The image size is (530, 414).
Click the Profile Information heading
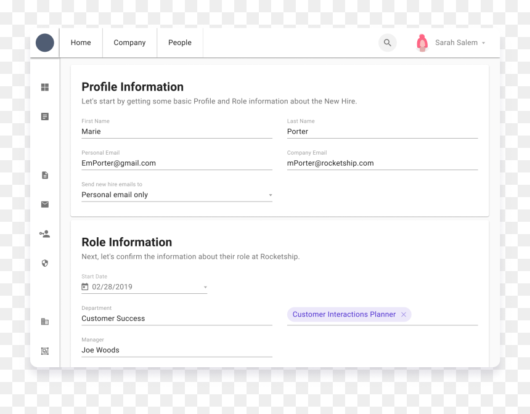(132, 87)
